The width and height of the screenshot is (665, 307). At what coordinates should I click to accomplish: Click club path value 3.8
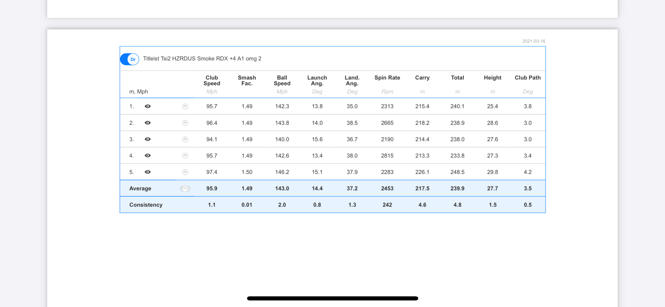point(527,106)
